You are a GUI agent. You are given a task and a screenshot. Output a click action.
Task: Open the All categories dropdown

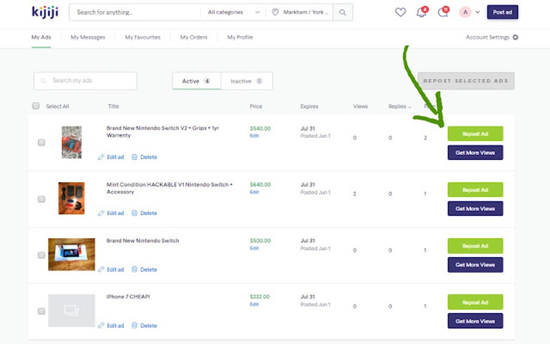233,12
